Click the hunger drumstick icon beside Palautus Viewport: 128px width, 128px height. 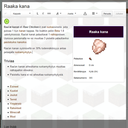point(90,59)
